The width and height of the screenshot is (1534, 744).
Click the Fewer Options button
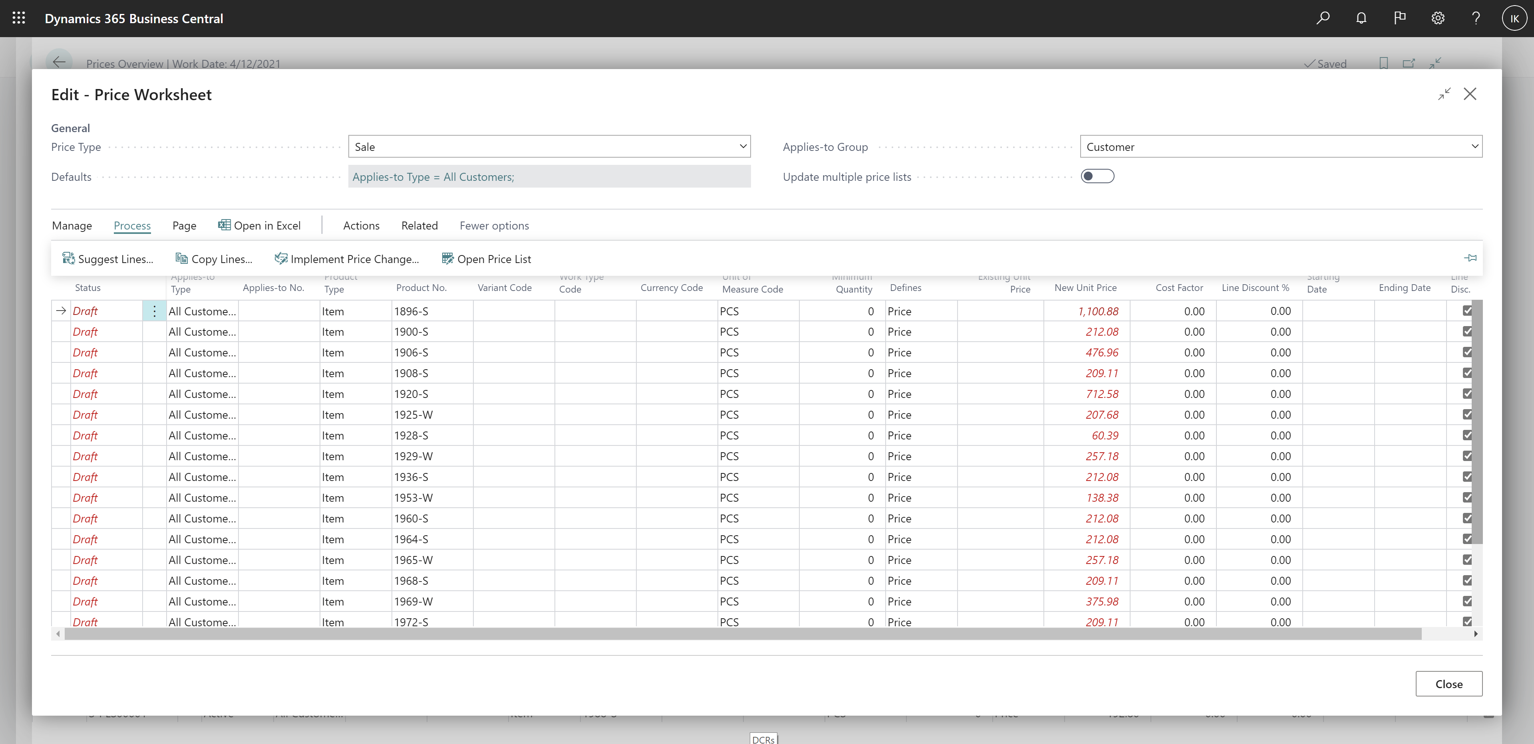point(494,225)
